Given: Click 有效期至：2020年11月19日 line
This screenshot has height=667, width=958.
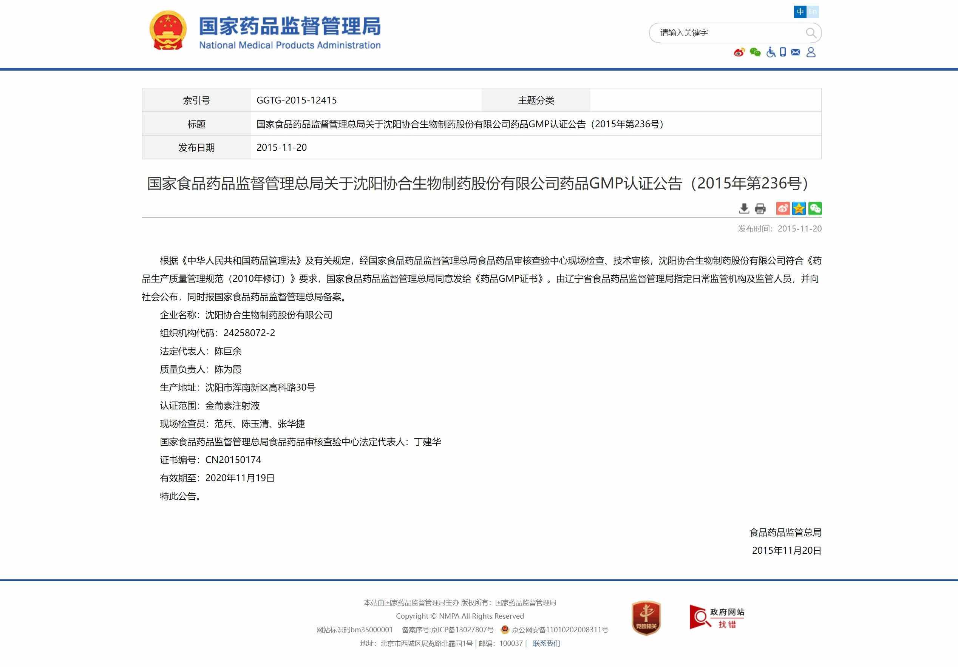Looking at the screenshot, I should click(x=217, y=478).
